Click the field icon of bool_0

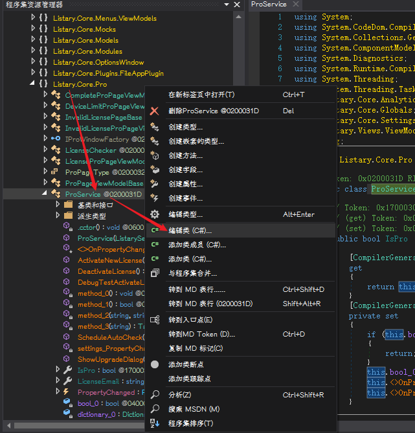tap(68, 403)
